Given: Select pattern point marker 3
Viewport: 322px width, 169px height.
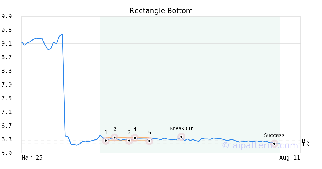Looking at the screenshot, I should pyautogui.click(x=129, y=141).
